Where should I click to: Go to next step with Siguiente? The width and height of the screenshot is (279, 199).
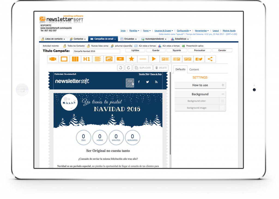point(177,50)
